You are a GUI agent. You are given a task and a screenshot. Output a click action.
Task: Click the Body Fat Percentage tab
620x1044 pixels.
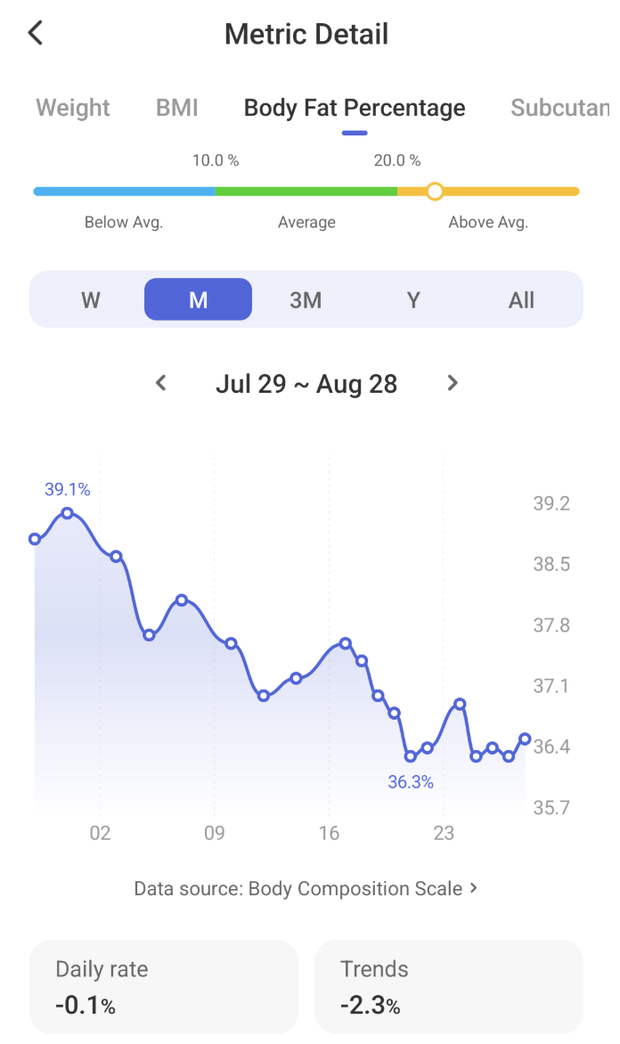tap(355, 107)
